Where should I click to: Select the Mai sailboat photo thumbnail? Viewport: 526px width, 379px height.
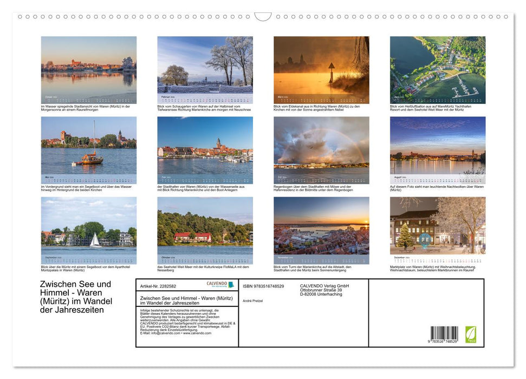(88, 149)
